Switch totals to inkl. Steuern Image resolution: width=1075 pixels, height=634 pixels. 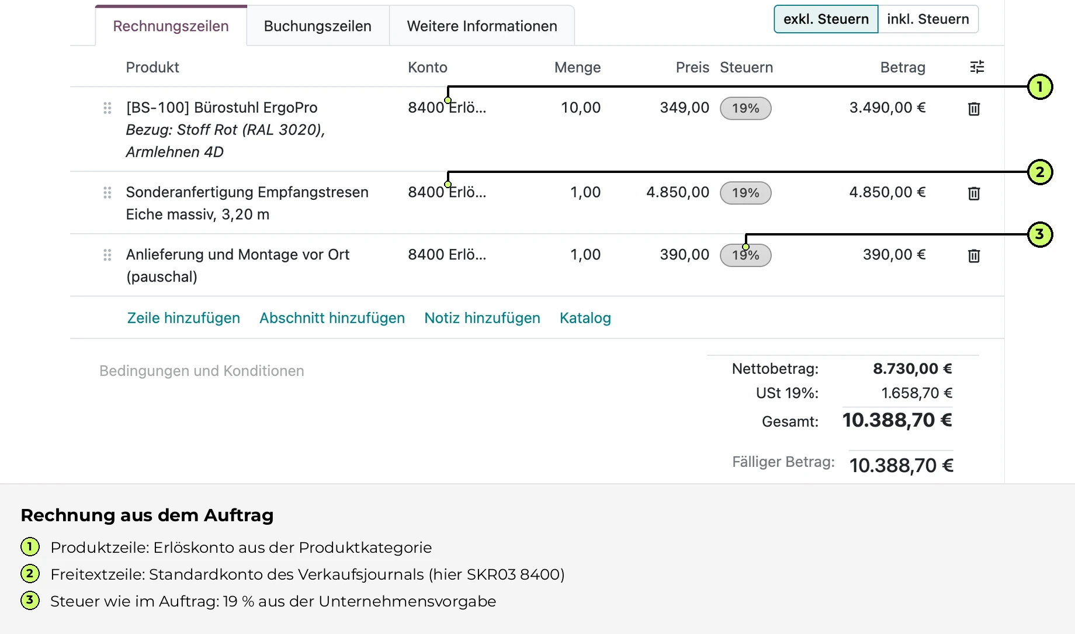click(x=928, y=19)
